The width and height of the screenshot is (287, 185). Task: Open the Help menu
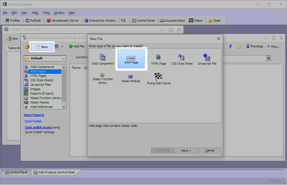click(71, 13)
